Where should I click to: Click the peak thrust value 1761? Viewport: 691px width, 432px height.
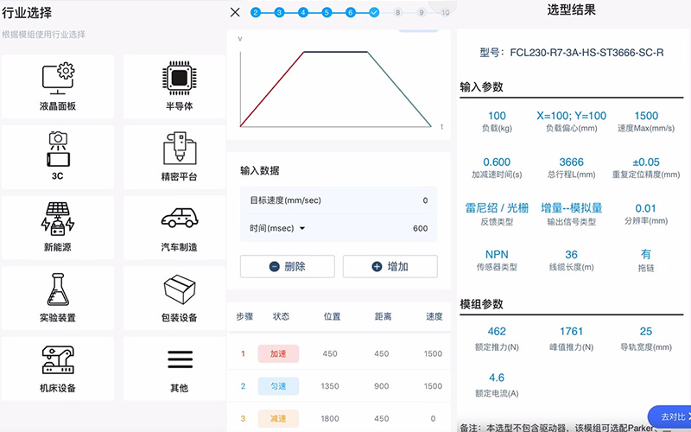[x=571, y=332]
